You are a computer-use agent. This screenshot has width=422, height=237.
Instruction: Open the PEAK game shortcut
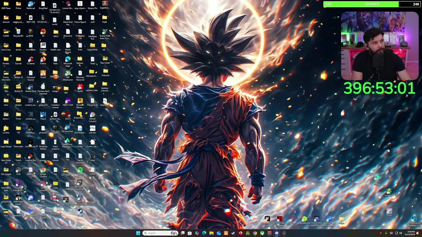point(389,212)
